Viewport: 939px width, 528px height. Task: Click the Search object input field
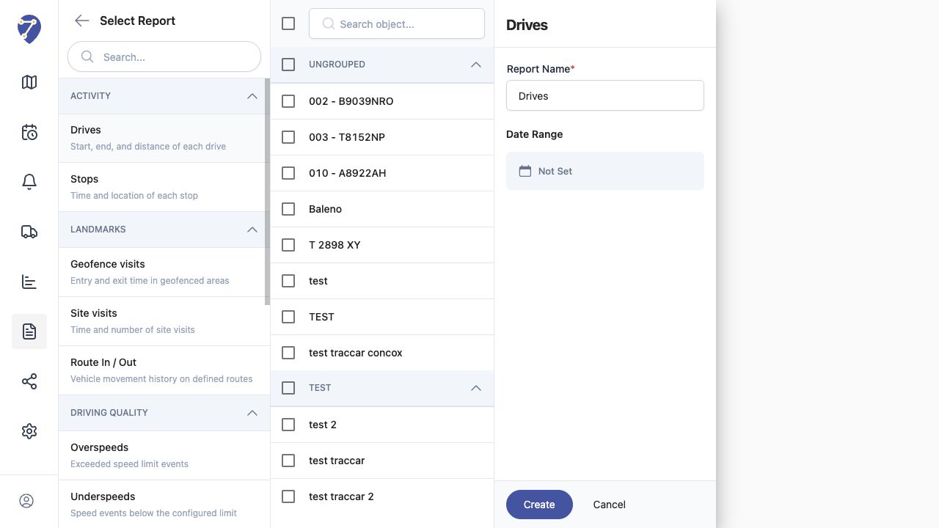[397, 23]
